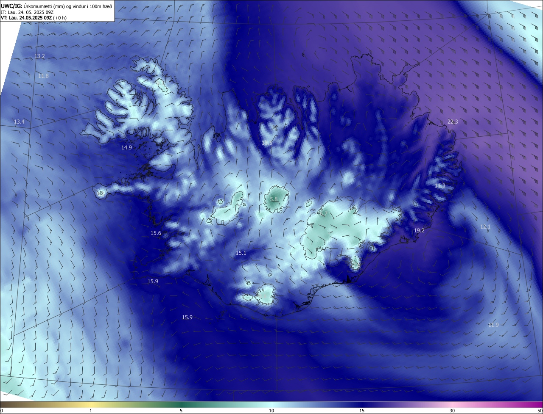Click the 15 tick on the colour scale

(x=362, y=411)
